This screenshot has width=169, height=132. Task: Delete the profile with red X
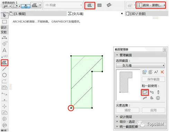click(162, 72)
